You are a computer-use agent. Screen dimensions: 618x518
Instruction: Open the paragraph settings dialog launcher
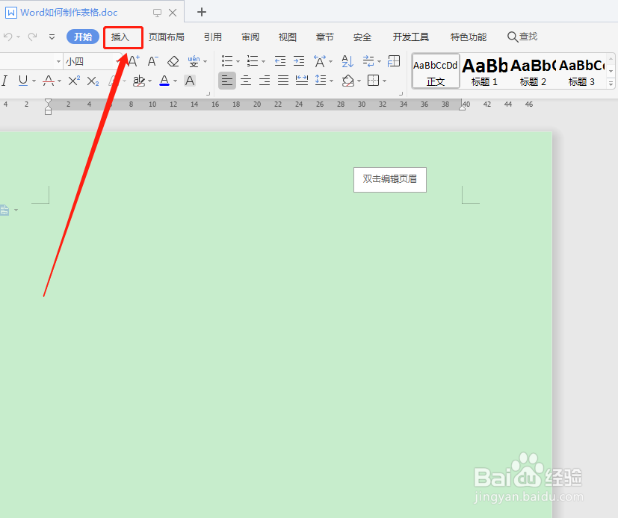click(401, 94)
